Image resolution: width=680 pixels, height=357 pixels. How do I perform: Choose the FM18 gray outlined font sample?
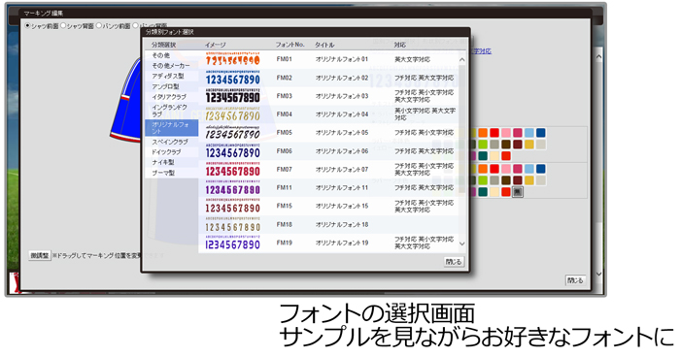pos(232,224)
